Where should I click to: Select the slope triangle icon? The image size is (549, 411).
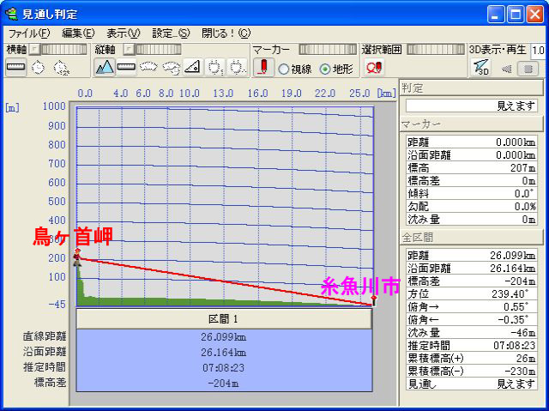(x=192, y=67)
